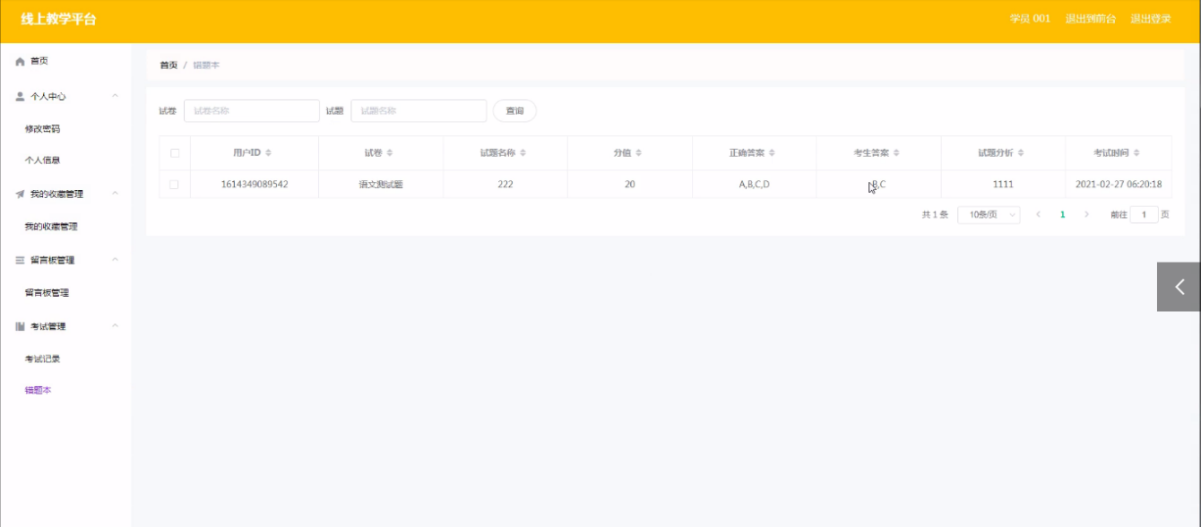Screen dimensions: 1201x527
Task: Sort by 试卷 column arrows
Action: [x=390, y=153]
